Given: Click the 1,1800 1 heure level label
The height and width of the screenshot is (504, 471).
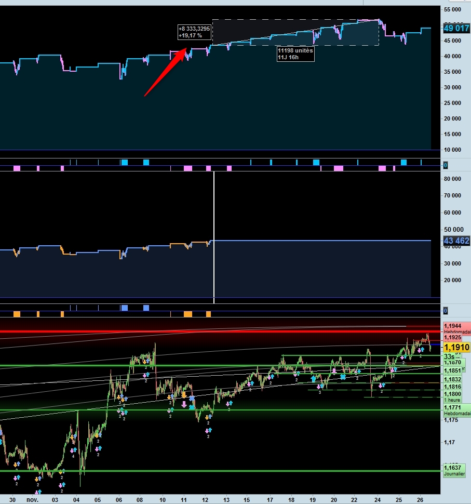Looking at the screenshot, I should pyautogui.click(x=452, y=396).
